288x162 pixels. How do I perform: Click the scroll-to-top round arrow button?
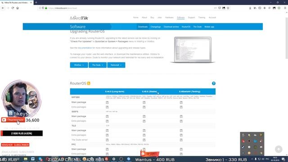tap(279, 149)
